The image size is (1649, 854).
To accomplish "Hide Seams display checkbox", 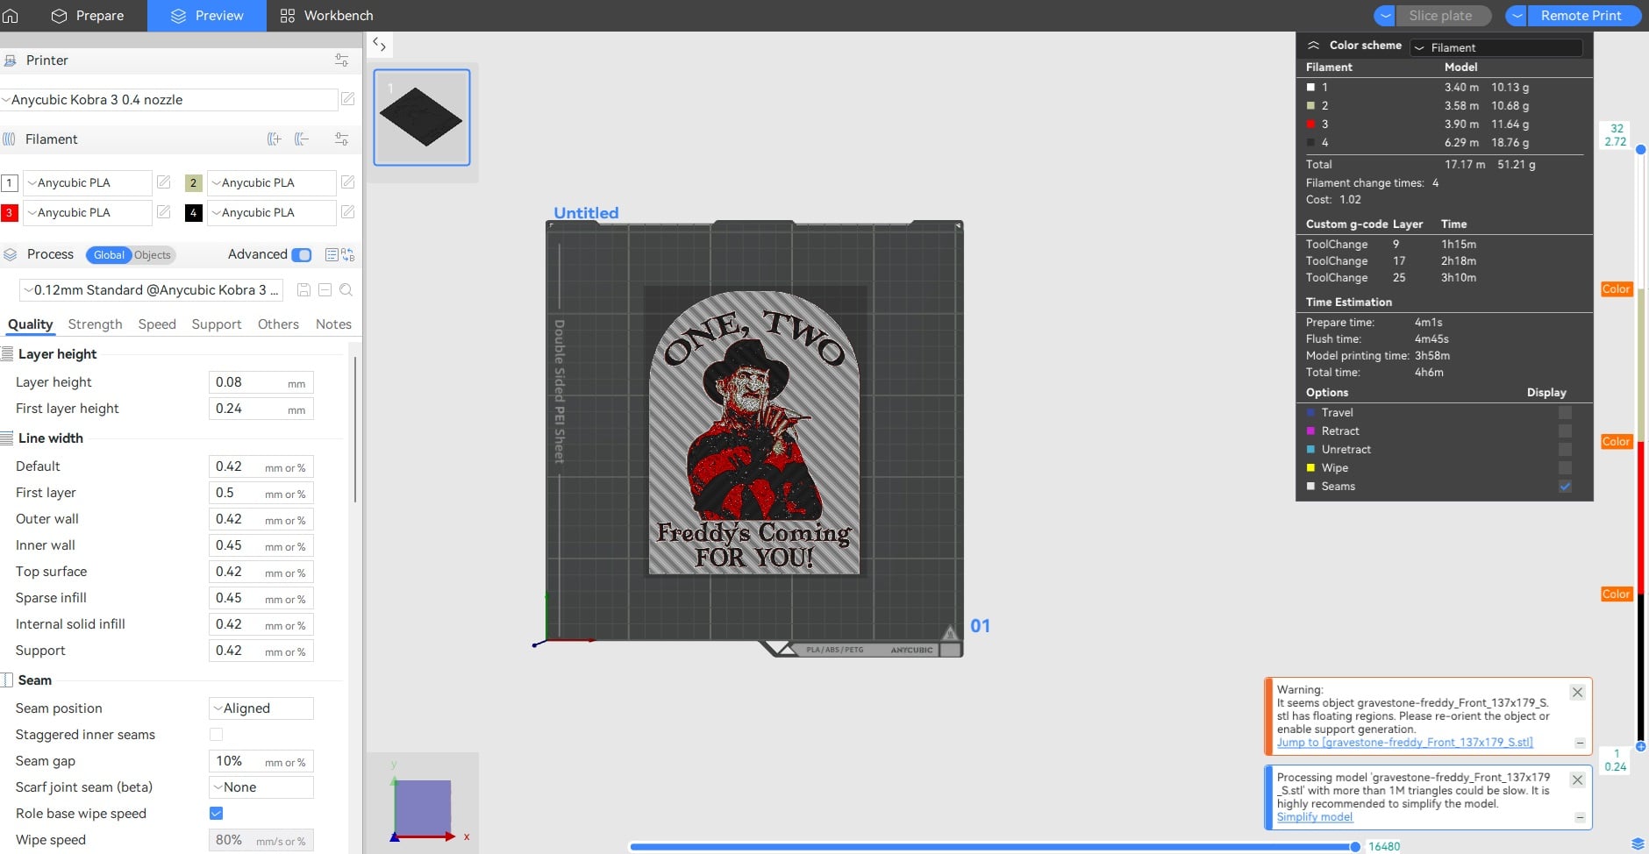I will [1565, 487].
